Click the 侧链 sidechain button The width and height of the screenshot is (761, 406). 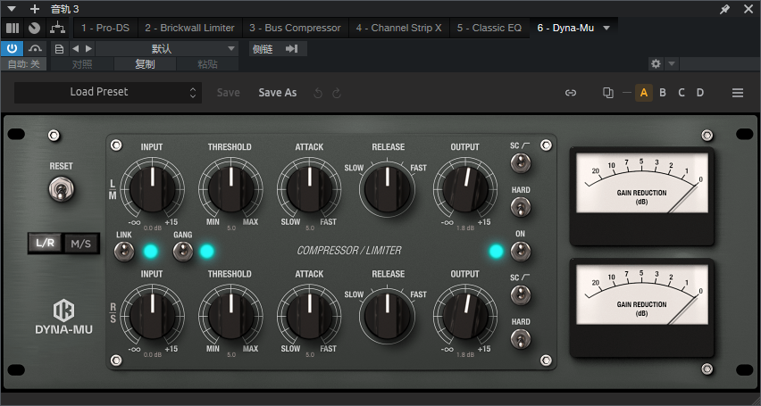pyautogui.click(x=263, y=49)
